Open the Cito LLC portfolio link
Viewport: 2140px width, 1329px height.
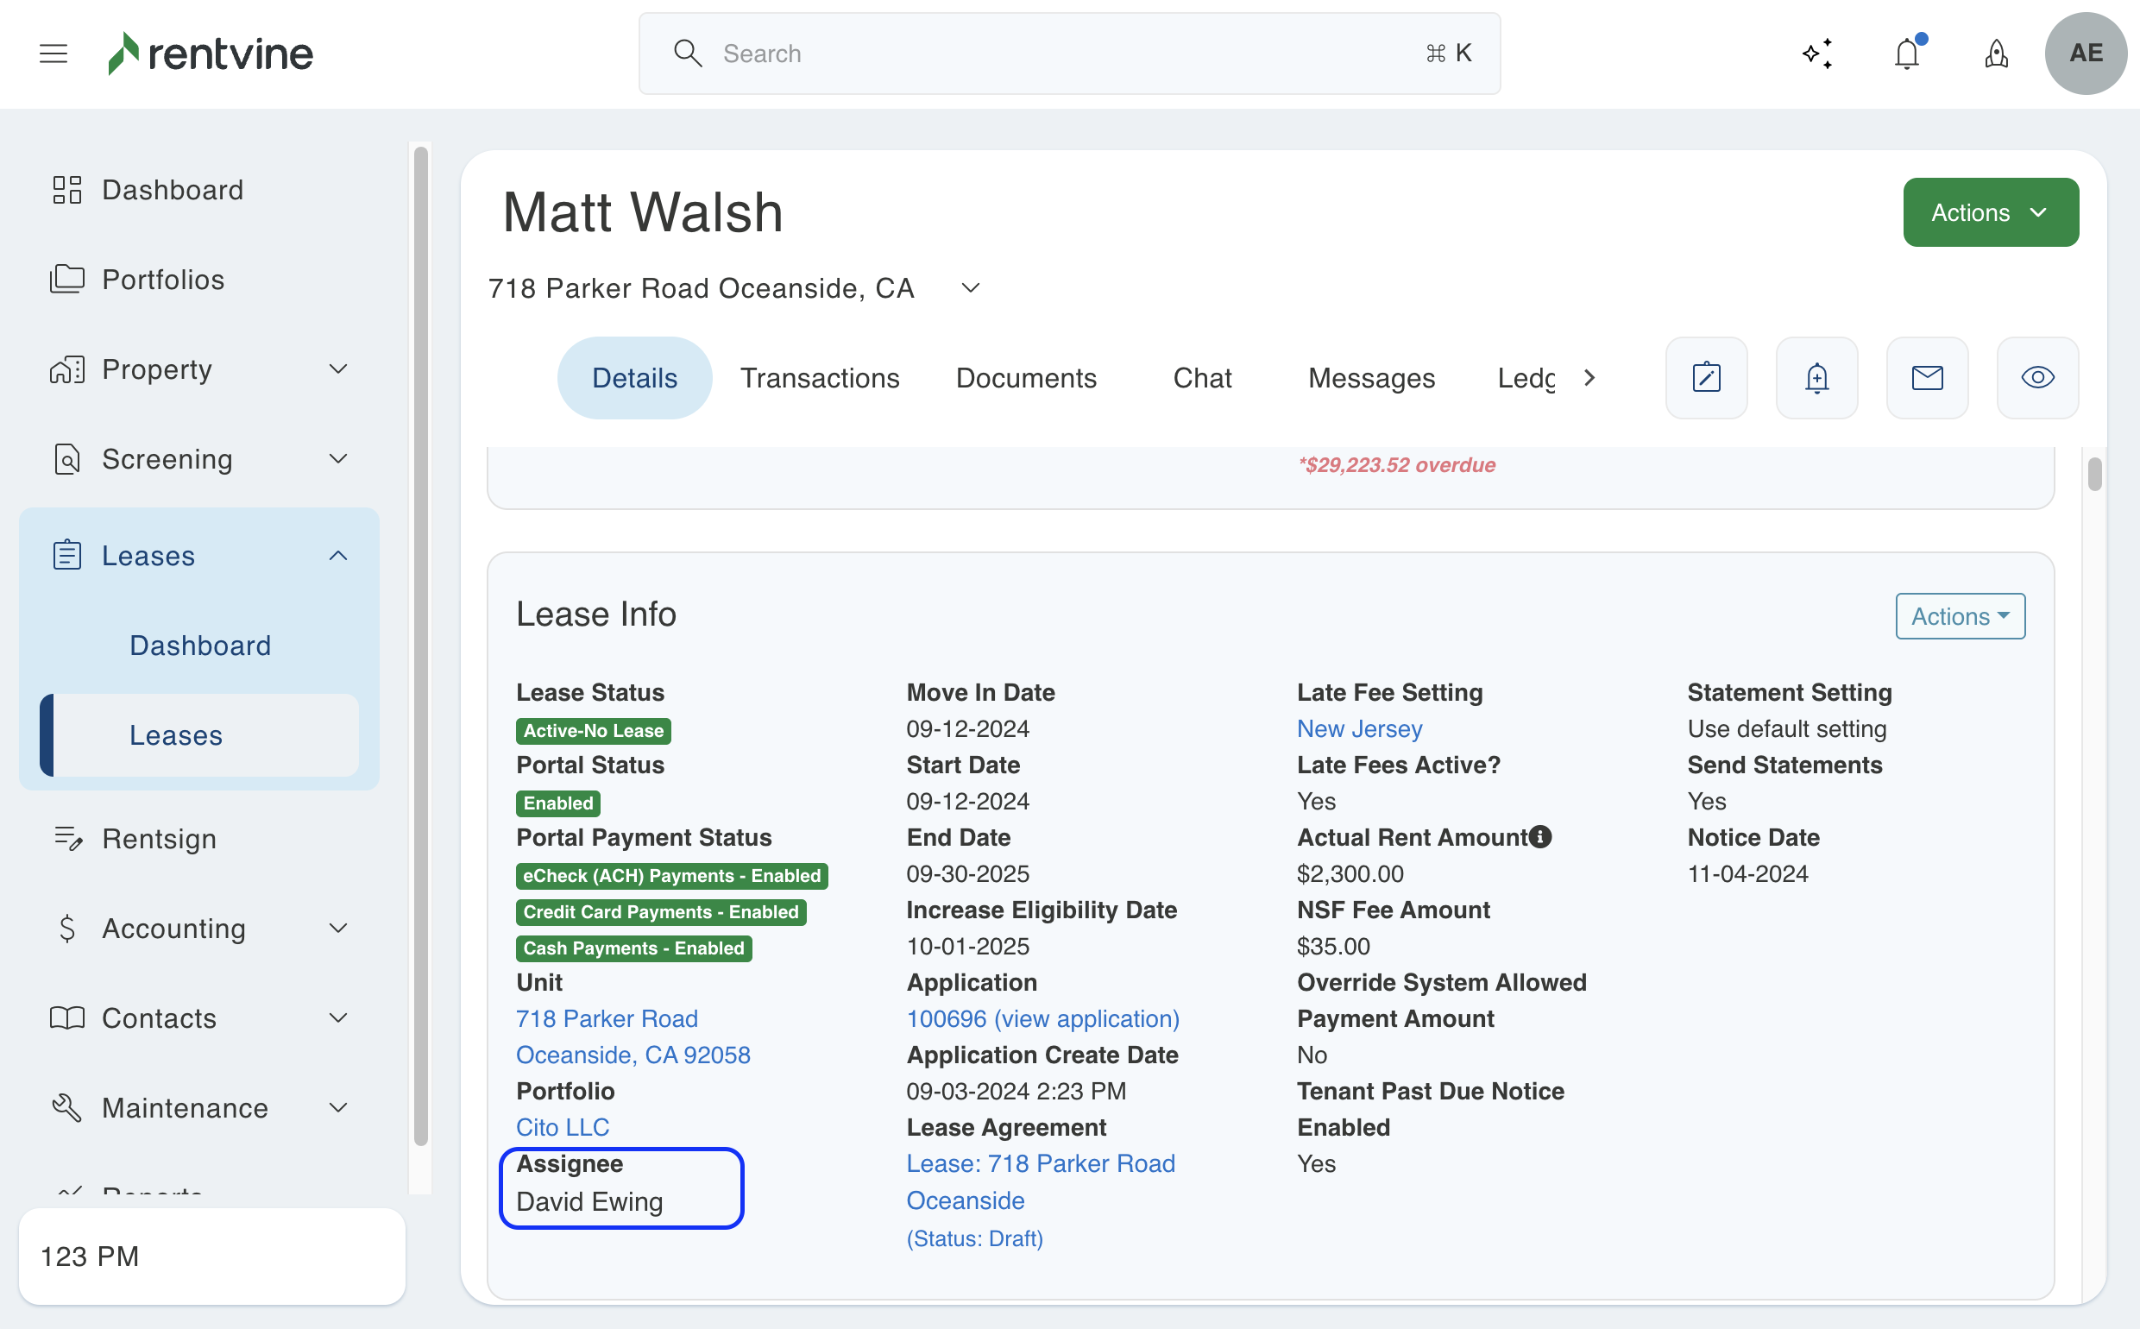(563, 1127)
